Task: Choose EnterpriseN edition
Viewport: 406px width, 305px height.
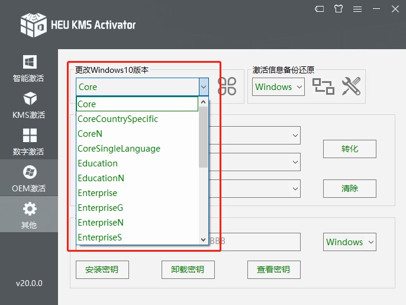Action: (137, 222)
